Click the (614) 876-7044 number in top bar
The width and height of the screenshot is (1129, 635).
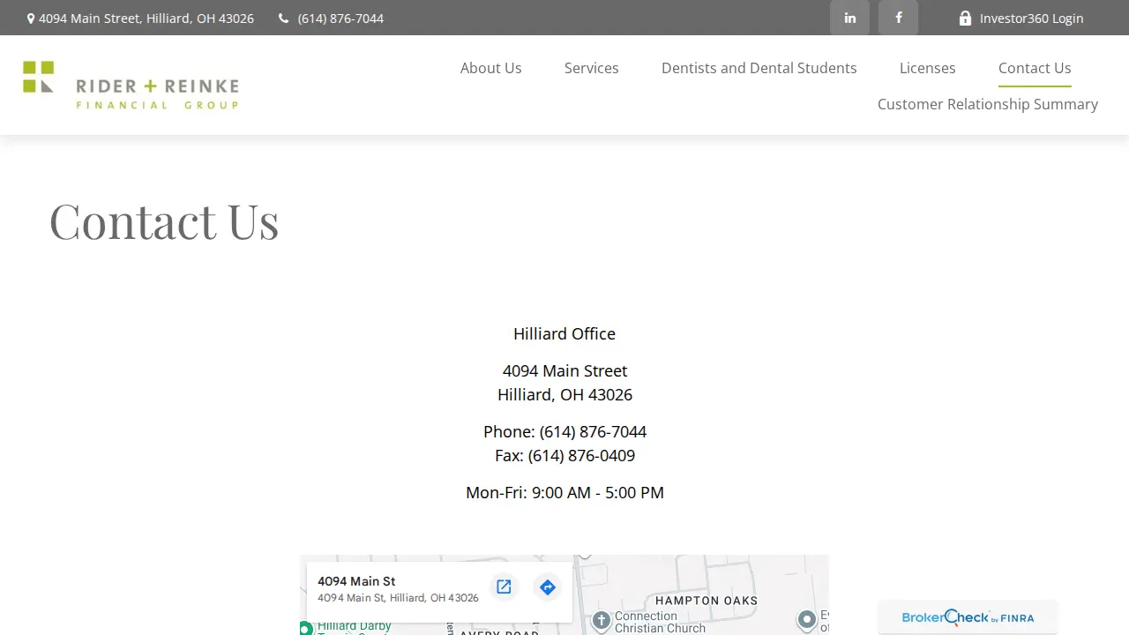pos(340,19)
